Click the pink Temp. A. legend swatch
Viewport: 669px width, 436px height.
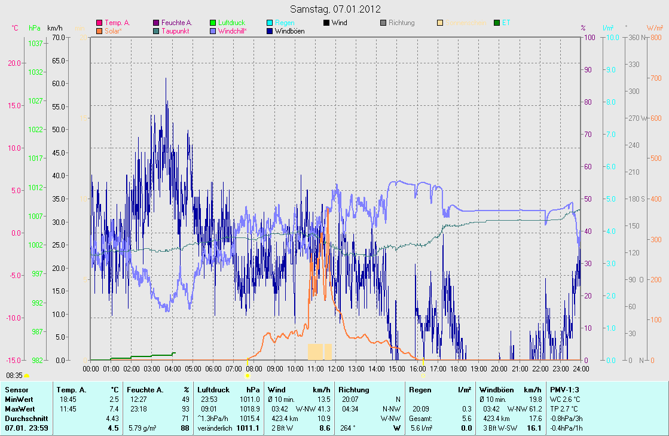coord(99,23)
